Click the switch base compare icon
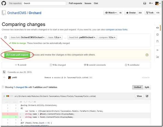This screenshot has width=163, height=127. click(5, 37)
